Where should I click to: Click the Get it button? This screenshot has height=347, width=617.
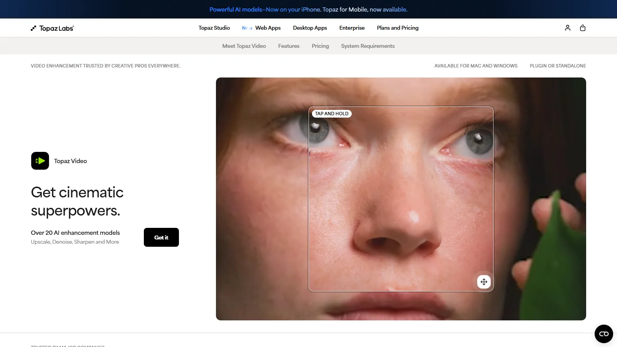click(x=161, y=238)
